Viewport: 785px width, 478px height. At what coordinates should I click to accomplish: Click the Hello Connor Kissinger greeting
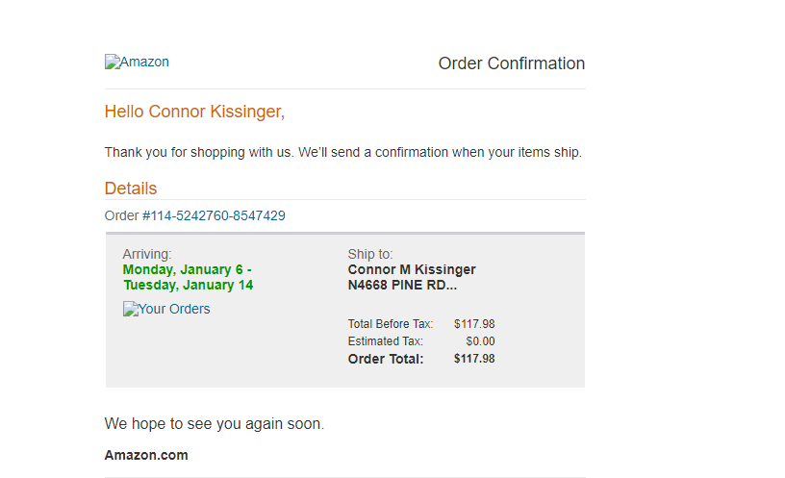click(194, 112)
